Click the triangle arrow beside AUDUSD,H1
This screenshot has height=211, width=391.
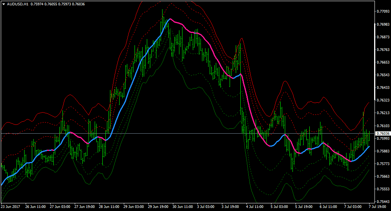point(4,4)
